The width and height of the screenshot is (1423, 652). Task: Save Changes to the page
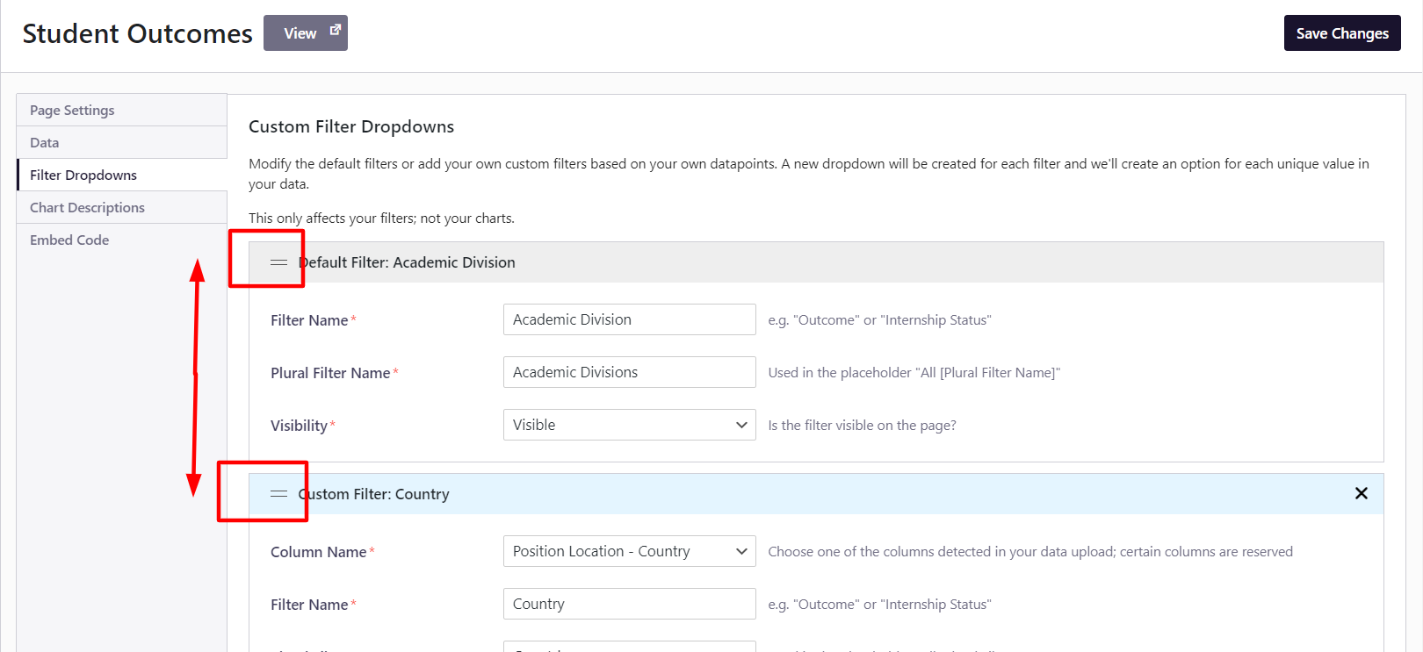[1341, 33]
